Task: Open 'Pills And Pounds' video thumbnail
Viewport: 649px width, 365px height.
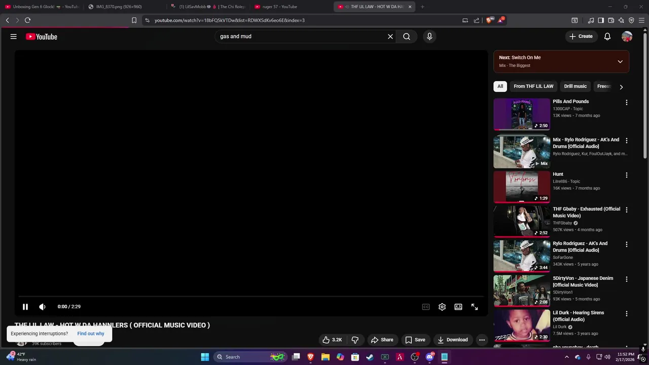Action: click(522, 114)
